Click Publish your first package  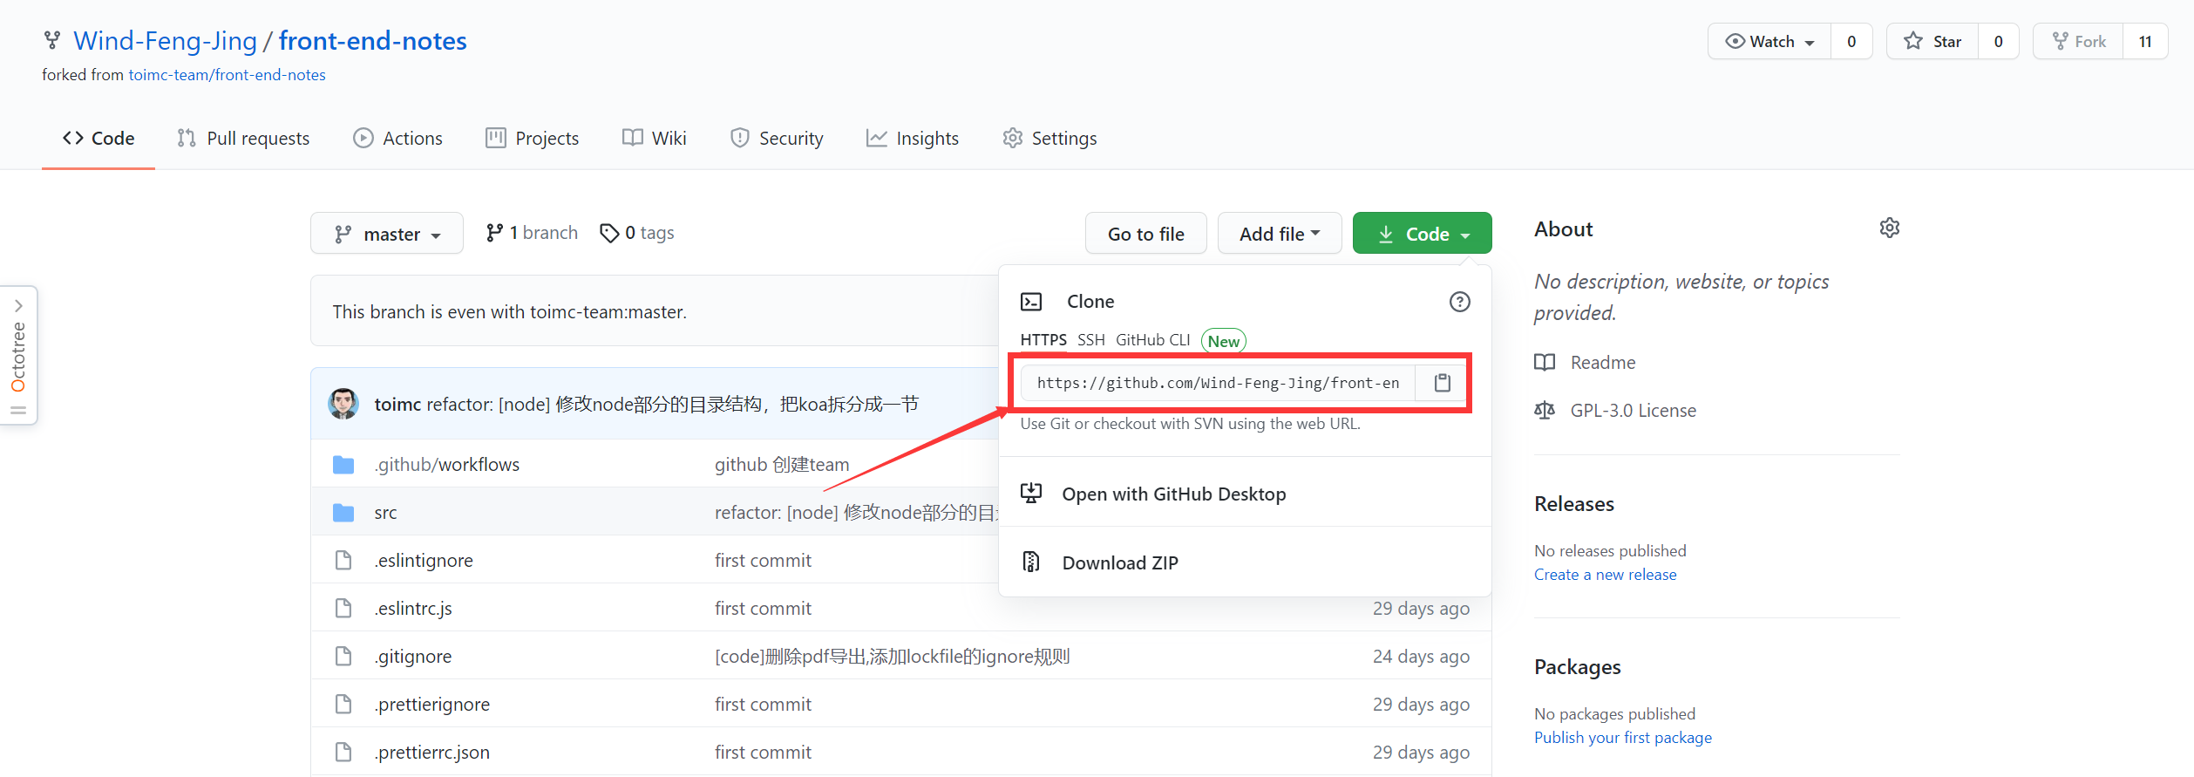(x=1622, y=738)
